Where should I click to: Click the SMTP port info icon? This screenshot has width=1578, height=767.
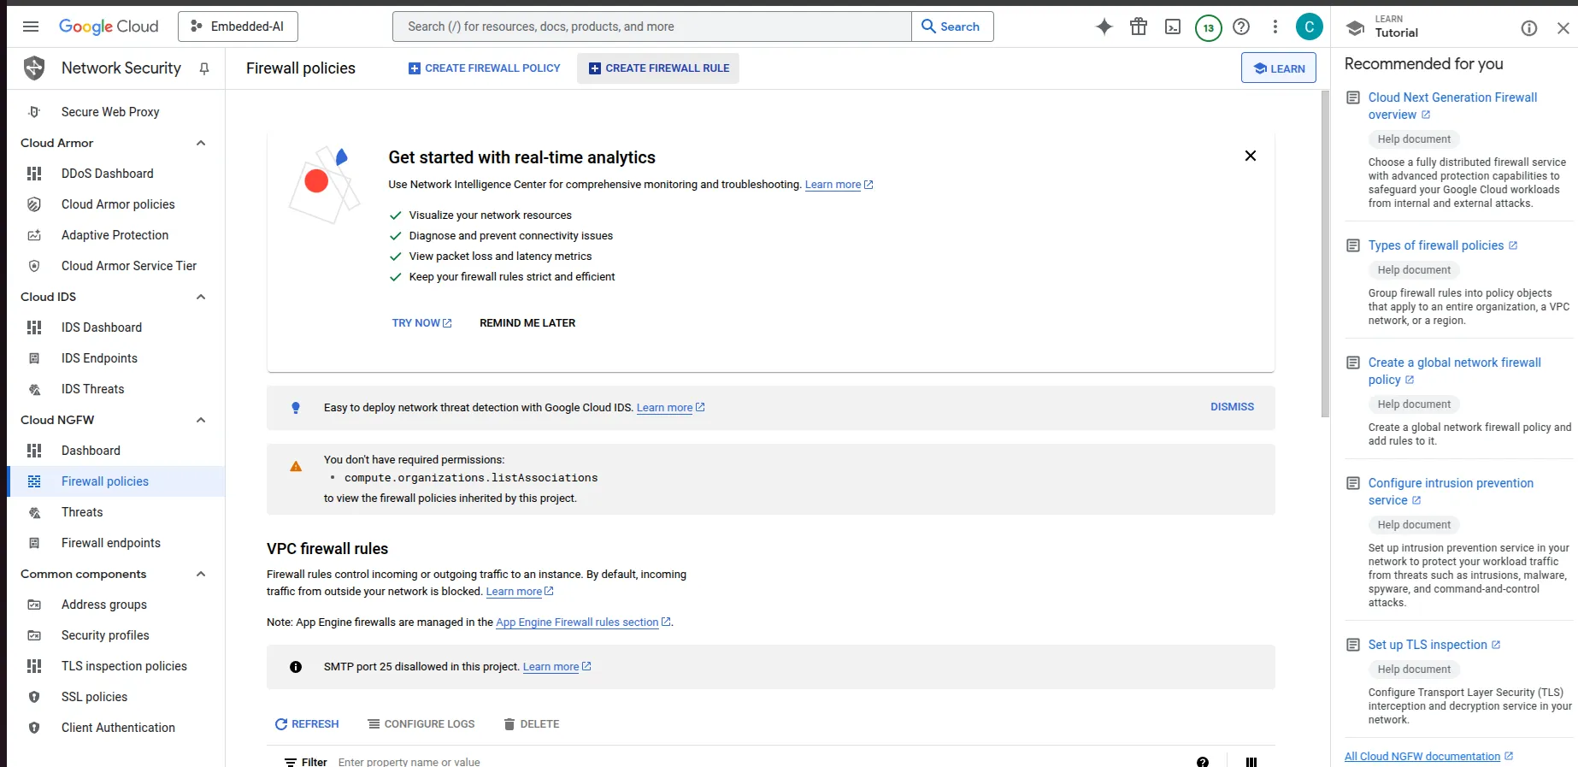[296, 667]
